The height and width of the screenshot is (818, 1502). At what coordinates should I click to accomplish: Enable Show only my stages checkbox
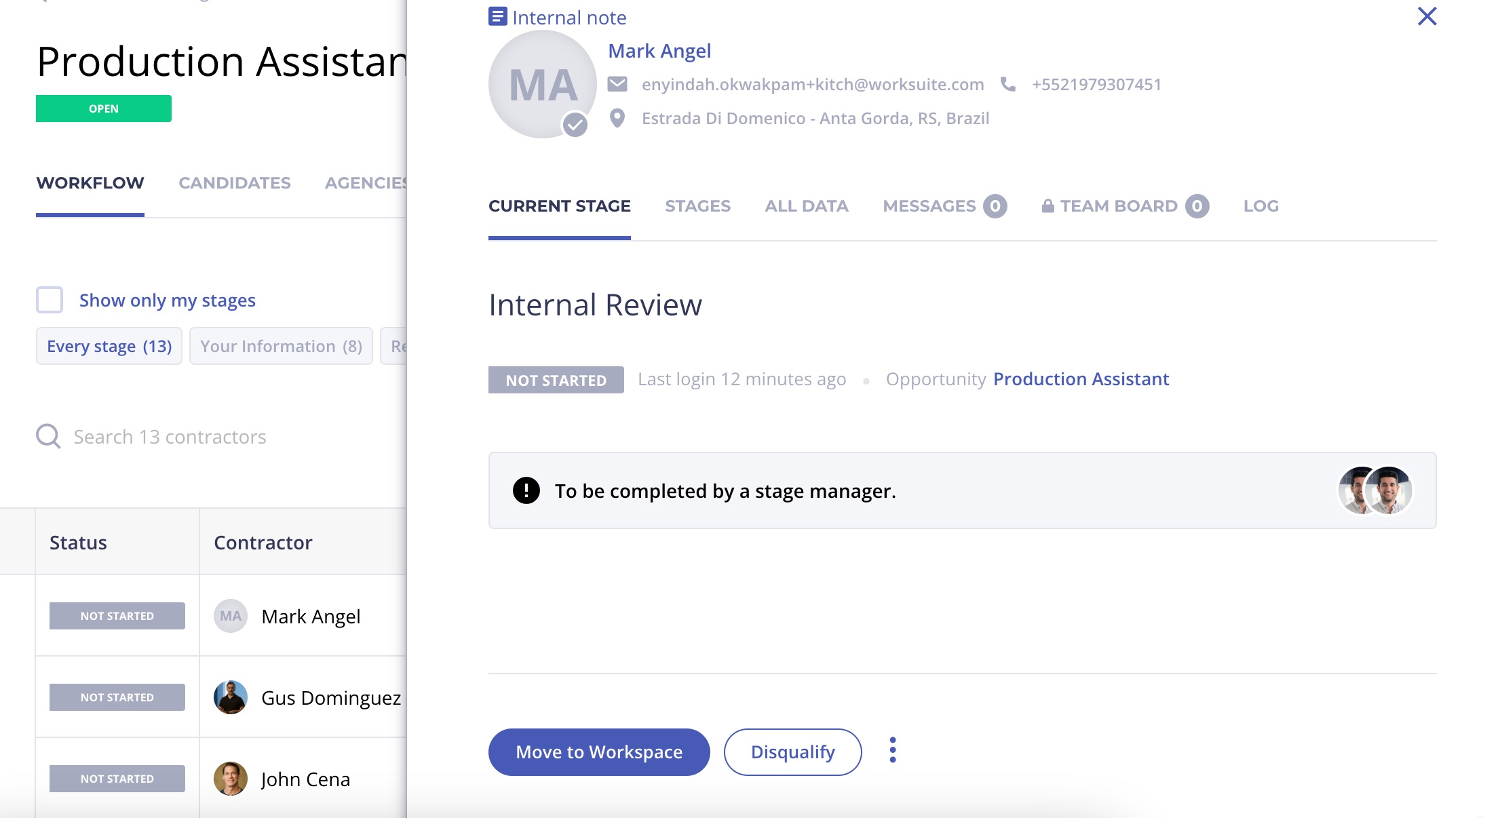[x=50, y=300]
